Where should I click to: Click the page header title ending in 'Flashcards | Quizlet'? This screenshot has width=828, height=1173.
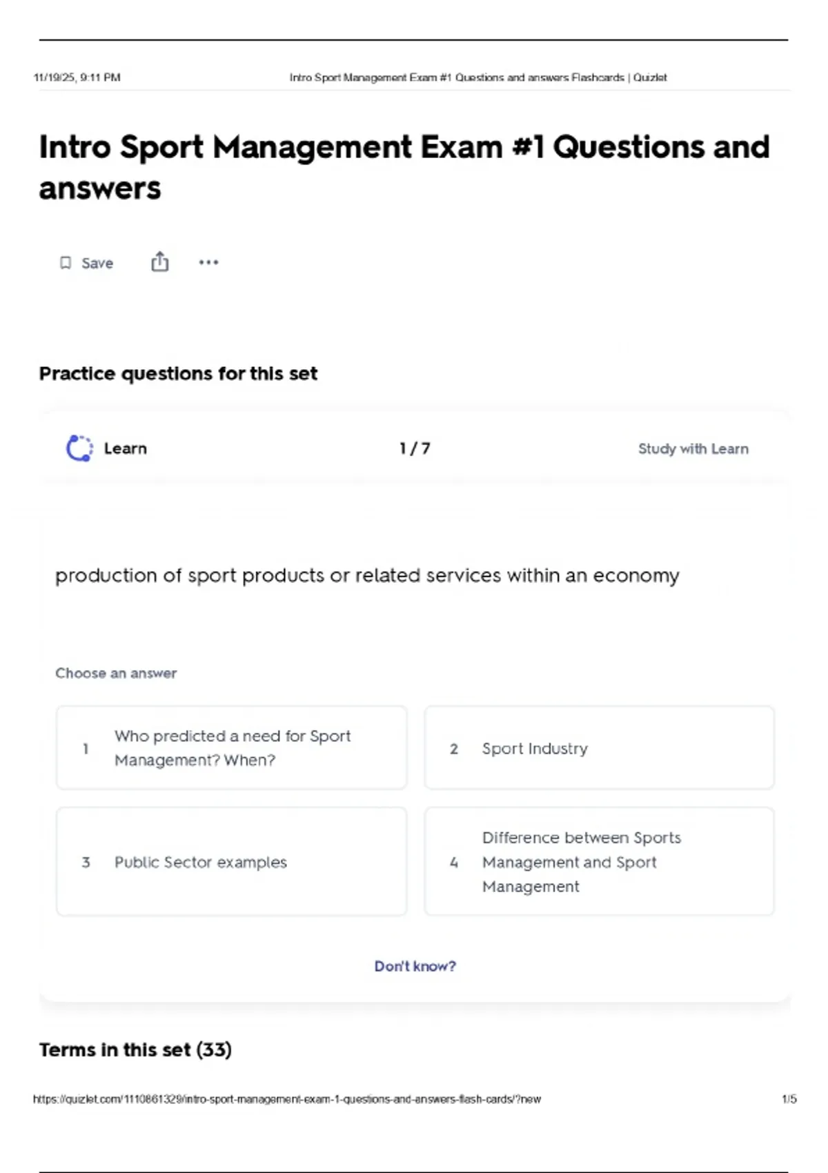(477, 77)
